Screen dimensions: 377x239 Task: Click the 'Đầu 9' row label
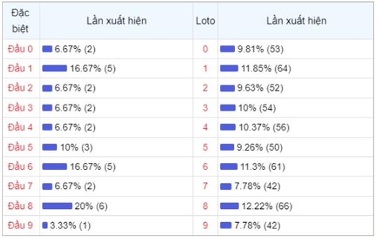[20, 225]
